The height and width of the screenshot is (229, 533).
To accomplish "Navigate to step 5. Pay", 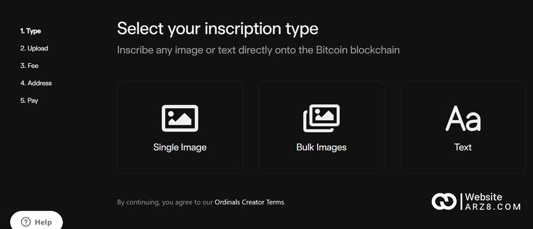I will [x=29, y=101].
